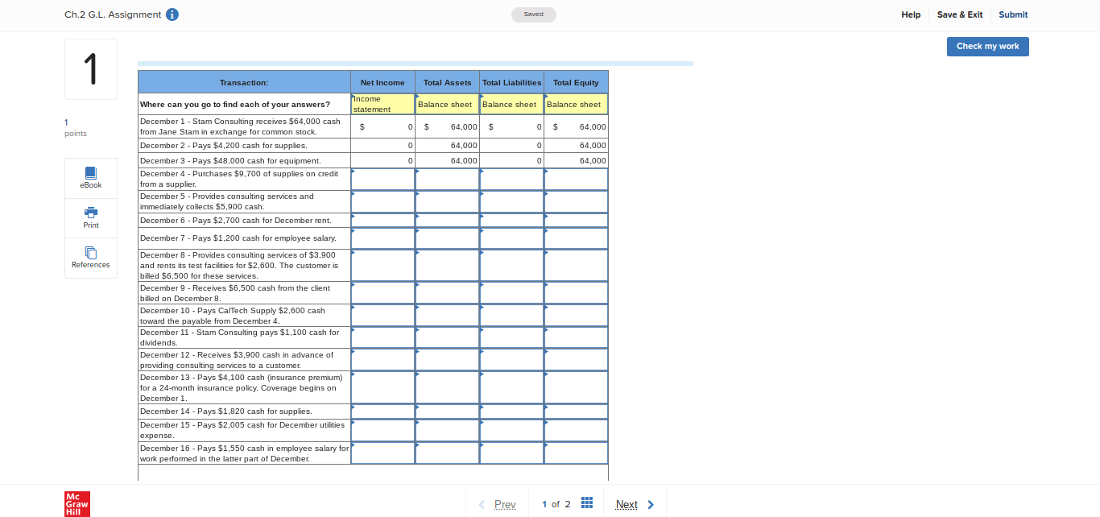Click the McGraw Hill logo
This screenshot has width=1100, height=517.
77,503
